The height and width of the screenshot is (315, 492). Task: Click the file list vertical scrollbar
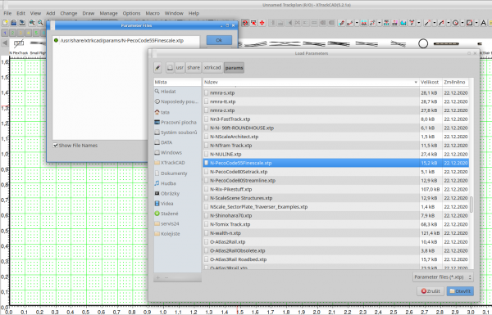pos(471,204)
